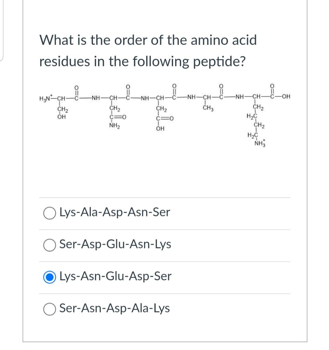Select the Lys-Ala-Asp-Asn-Ser radio button
The height and width of the screenshot is (350, 329).
point(50,213)
